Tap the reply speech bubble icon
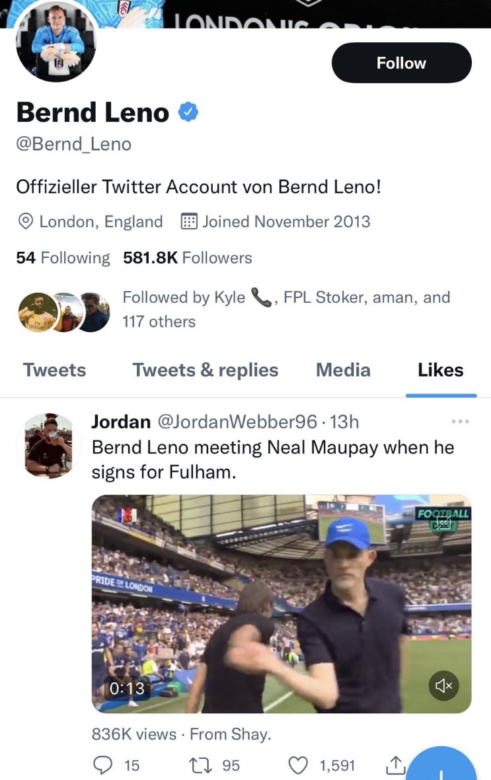The width and height of the screenshot is (491, 780). pos(103,765)
